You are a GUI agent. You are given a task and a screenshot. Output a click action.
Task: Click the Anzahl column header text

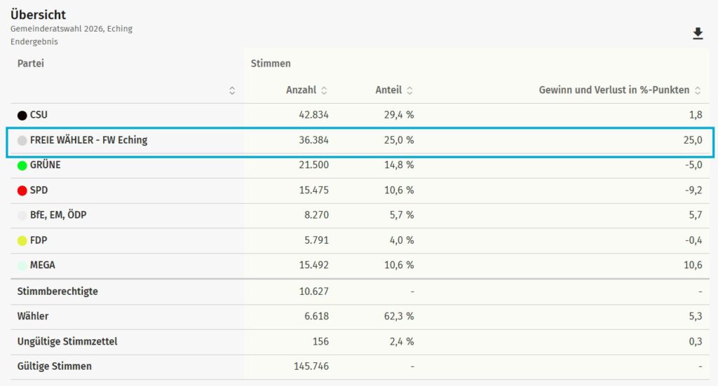(302, 90)
